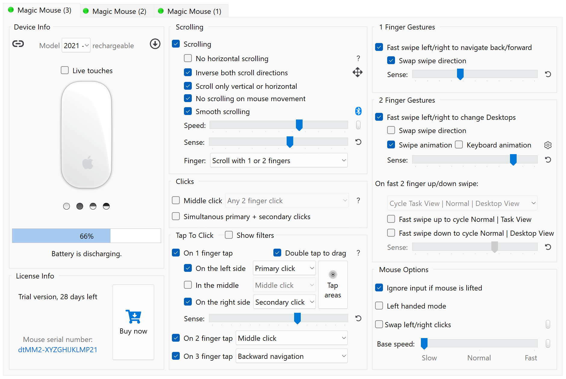Click the four-arrow move icon in Scrolling panel

pos(357,72)
